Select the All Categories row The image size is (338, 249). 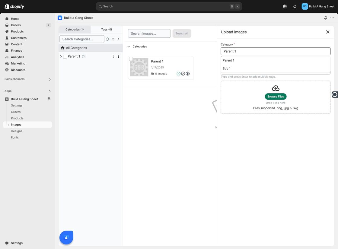tap(91, 48)
